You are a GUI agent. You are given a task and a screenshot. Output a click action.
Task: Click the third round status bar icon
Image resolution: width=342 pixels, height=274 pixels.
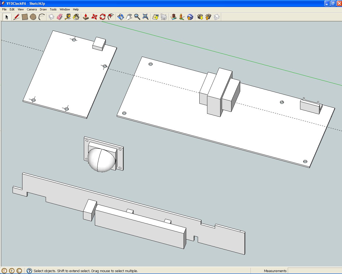pyautogui.click(x=19, y=271)
